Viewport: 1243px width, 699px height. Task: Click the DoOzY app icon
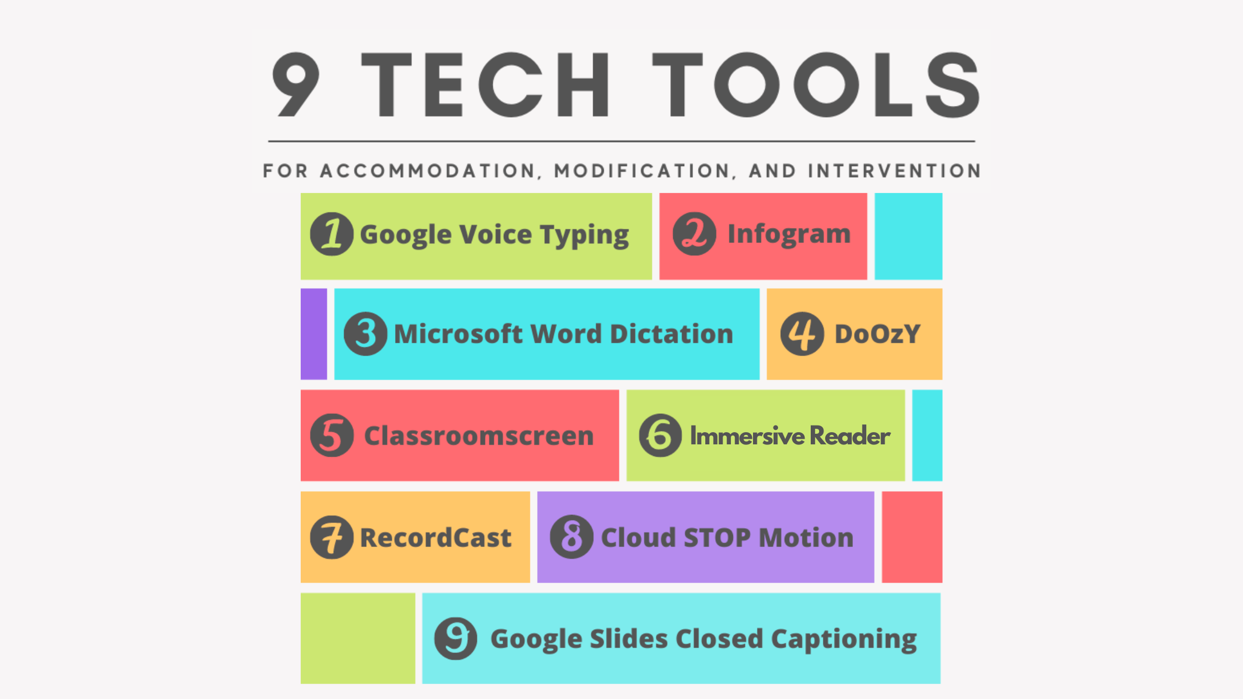coord(800,333)
